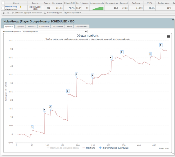The height and width of the screenshot is (157, 175).
Task: Sort by the Игрок column header
Action: (x=16, y=3)
